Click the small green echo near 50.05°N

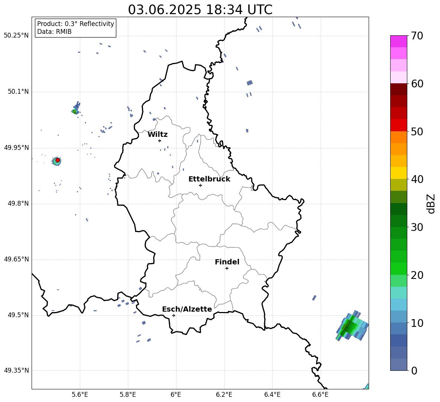(x=74, y=112)
